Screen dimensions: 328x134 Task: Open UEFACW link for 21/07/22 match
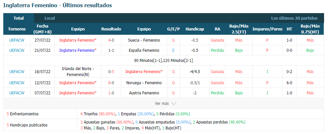17,50
